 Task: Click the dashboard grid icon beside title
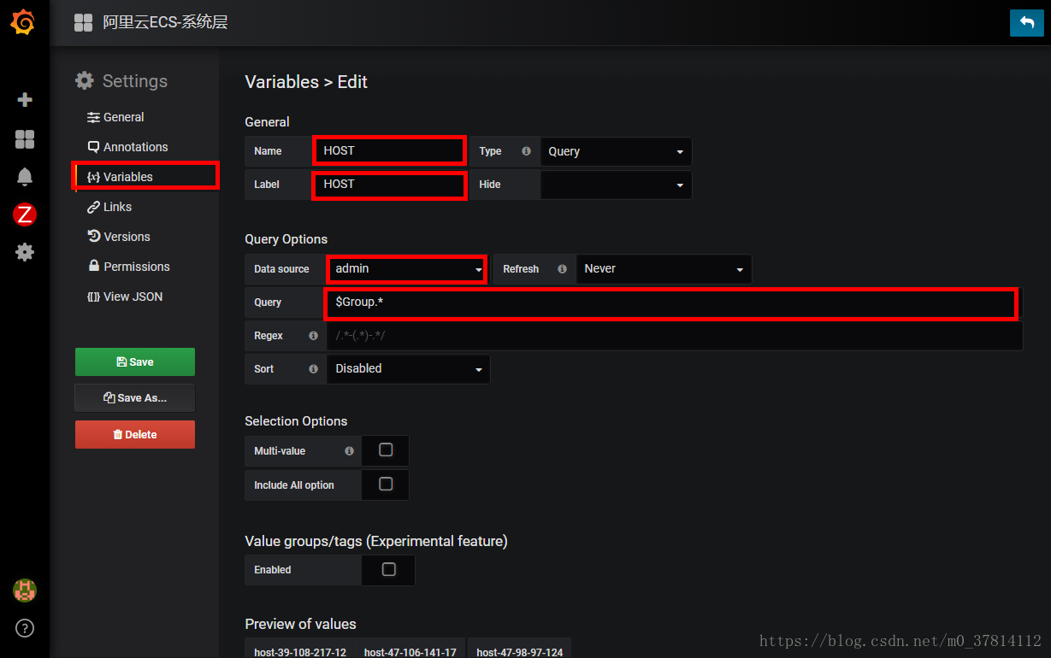tap(83, 23)
